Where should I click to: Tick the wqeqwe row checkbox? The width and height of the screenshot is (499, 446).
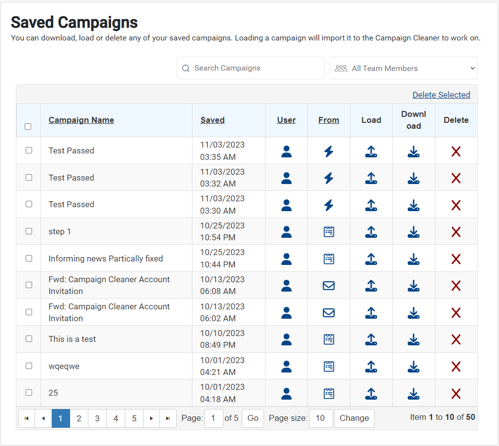(29, 366)
